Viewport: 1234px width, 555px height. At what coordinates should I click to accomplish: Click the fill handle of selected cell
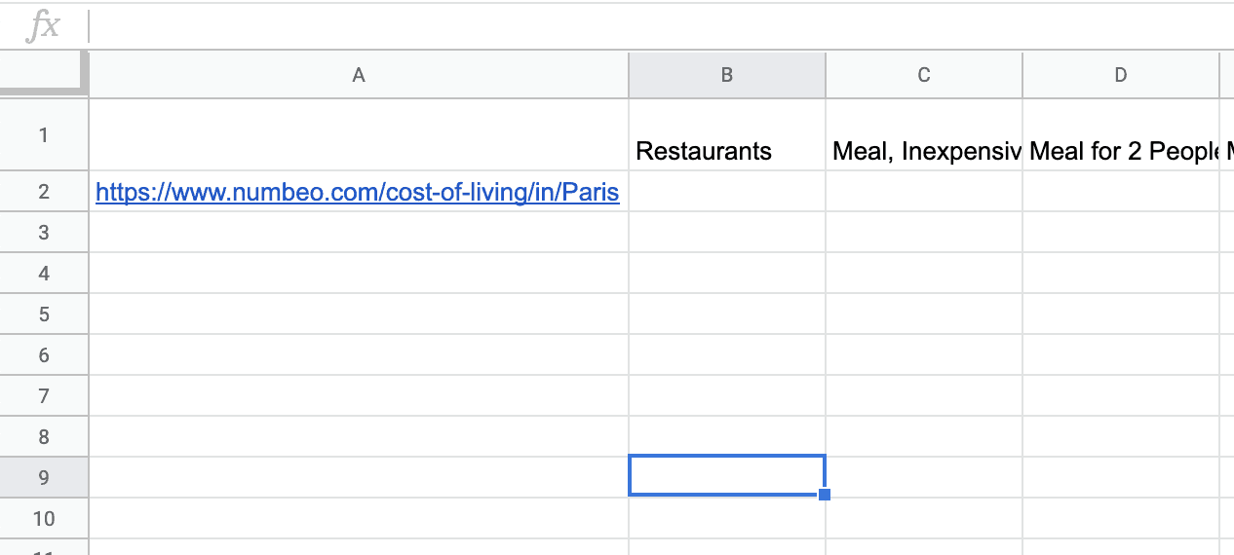[x=825, y=496]
